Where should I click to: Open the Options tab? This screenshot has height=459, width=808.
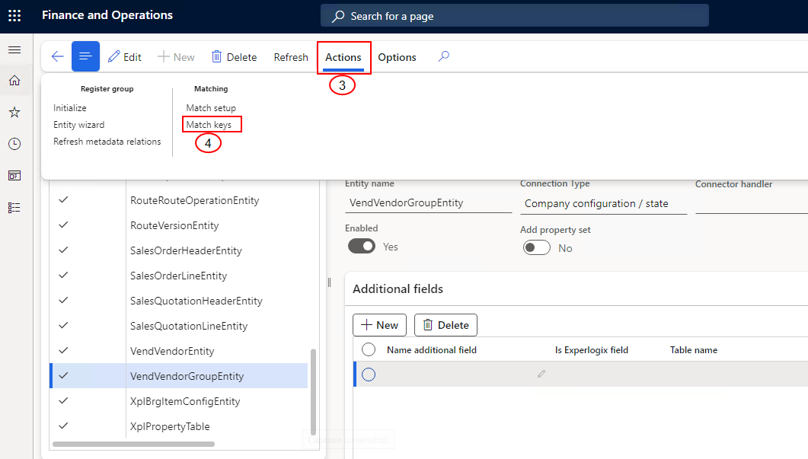397,57
